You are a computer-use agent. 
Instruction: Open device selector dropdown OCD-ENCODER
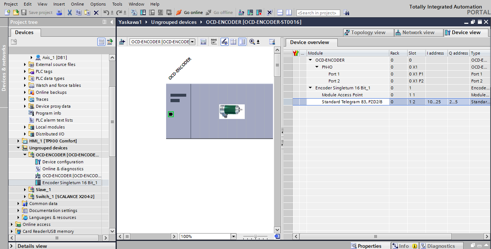point(192,42)
